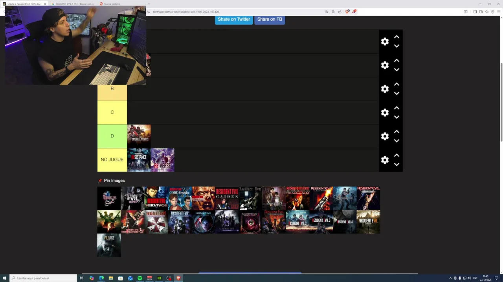
Task: Pick the Resident Evil 7 house cover
Action: [x=368, y=222]
